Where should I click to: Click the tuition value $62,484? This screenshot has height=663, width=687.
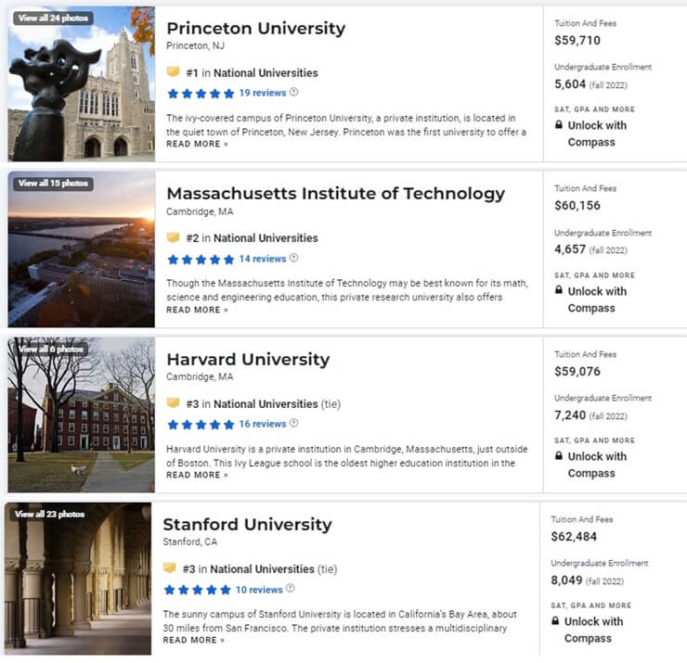(574, 536)
